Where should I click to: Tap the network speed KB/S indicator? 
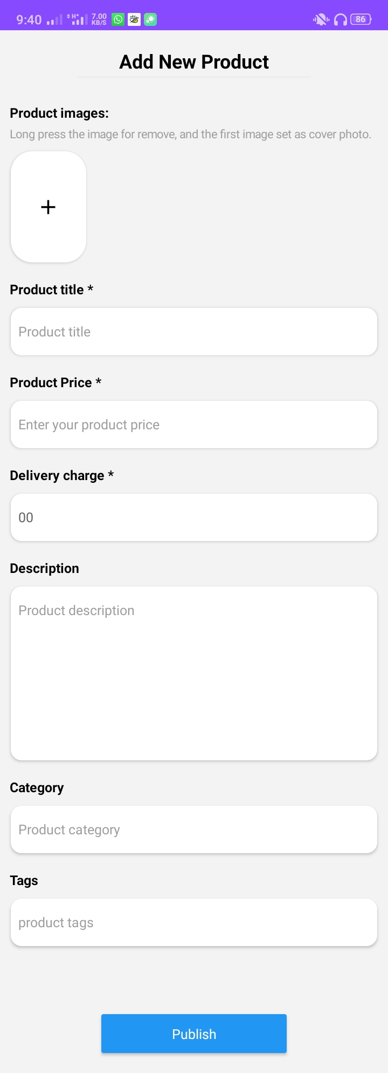coord(99,20)
